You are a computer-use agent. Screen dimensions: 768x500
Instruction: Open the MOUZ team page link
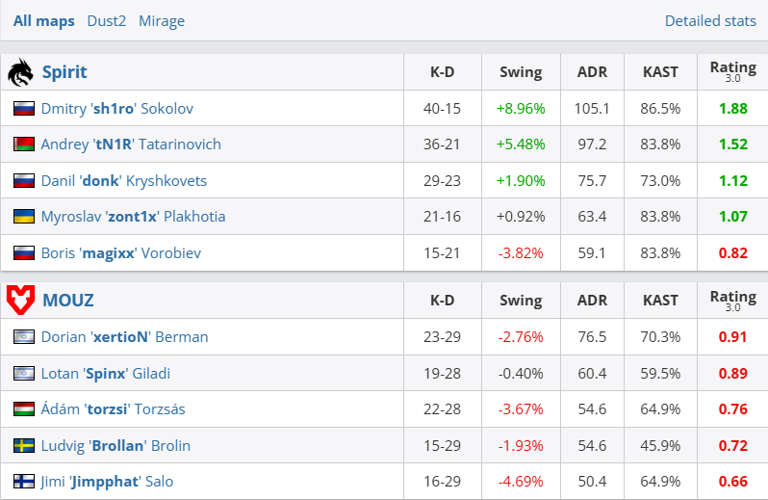[68, 300]
